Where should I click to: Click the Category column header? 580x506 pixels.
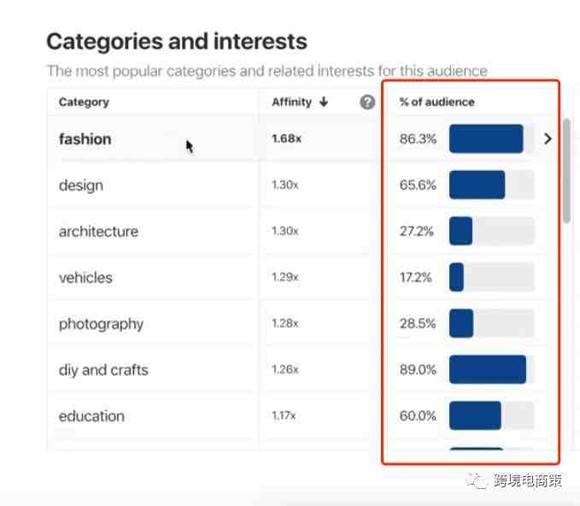tap(84, 103)
